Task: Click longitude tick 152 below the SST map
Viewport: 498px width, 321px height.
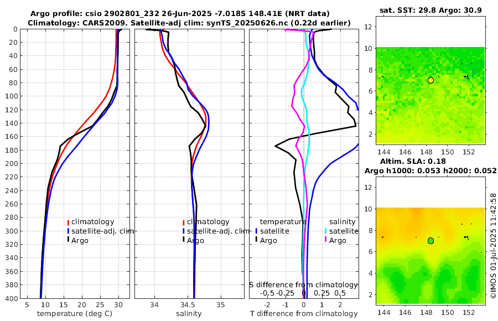Action: point(469,152)
